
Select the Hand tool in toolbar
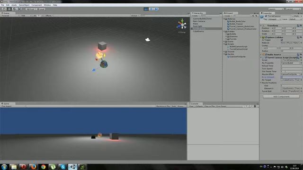[x=4, y=9]
